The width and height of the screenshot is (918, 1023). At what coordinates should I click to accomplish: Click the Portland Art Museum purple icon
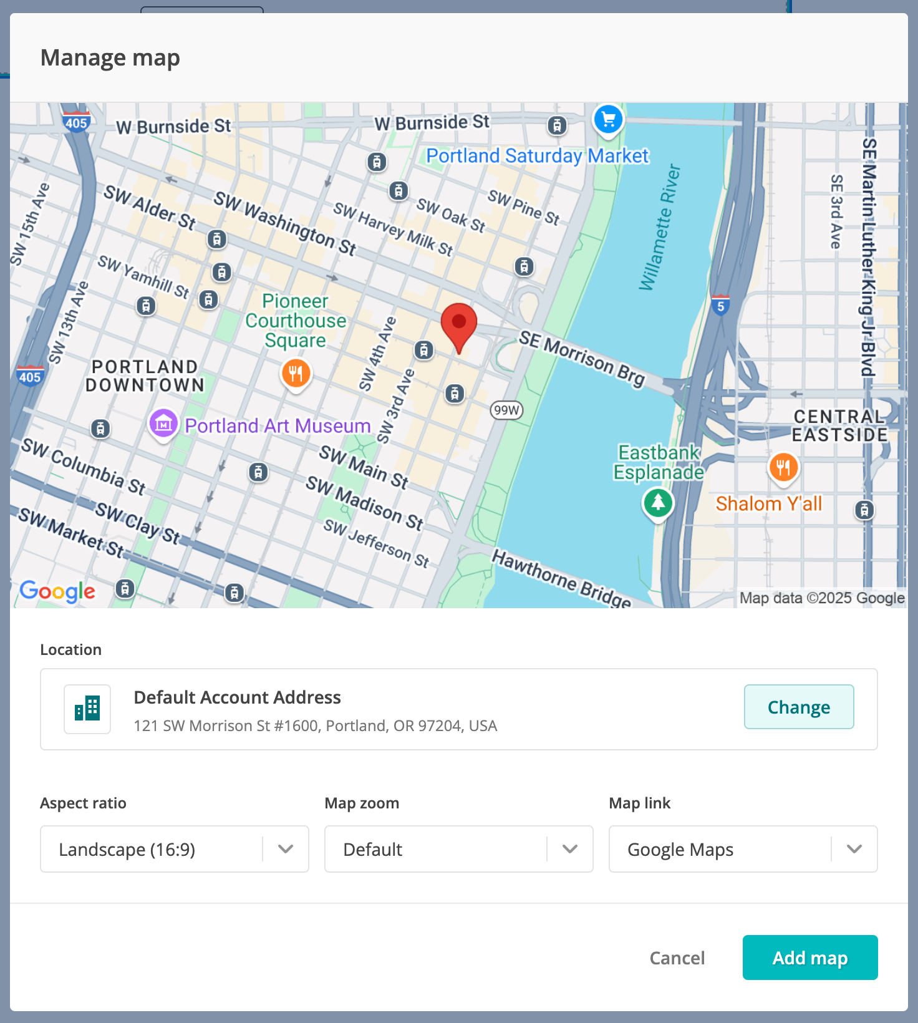pos(163,424)
